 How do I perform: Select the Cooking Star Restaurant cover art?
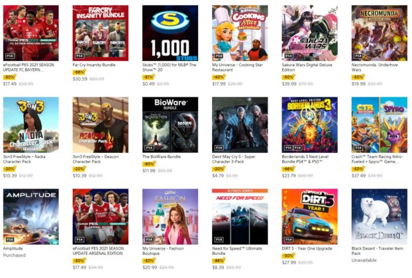click(x=240, y=33)
